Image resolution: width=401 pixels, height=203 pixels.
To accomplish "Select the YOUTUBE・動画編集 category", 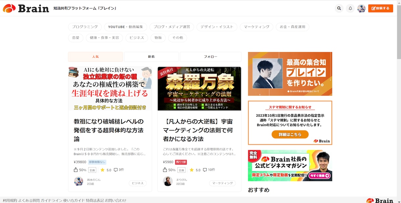I will click(x=126, y=27).
